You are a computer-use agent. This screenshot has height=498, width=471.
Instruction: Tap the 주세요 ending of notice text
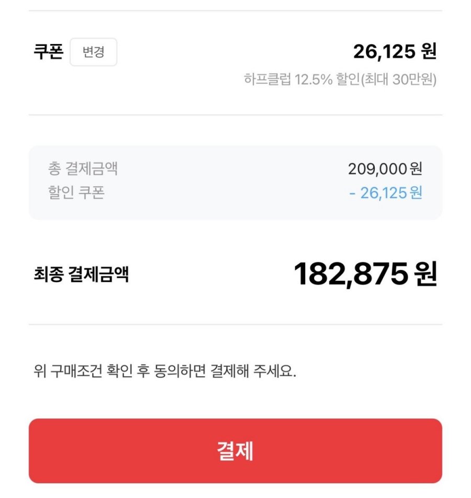click(275, 372)
